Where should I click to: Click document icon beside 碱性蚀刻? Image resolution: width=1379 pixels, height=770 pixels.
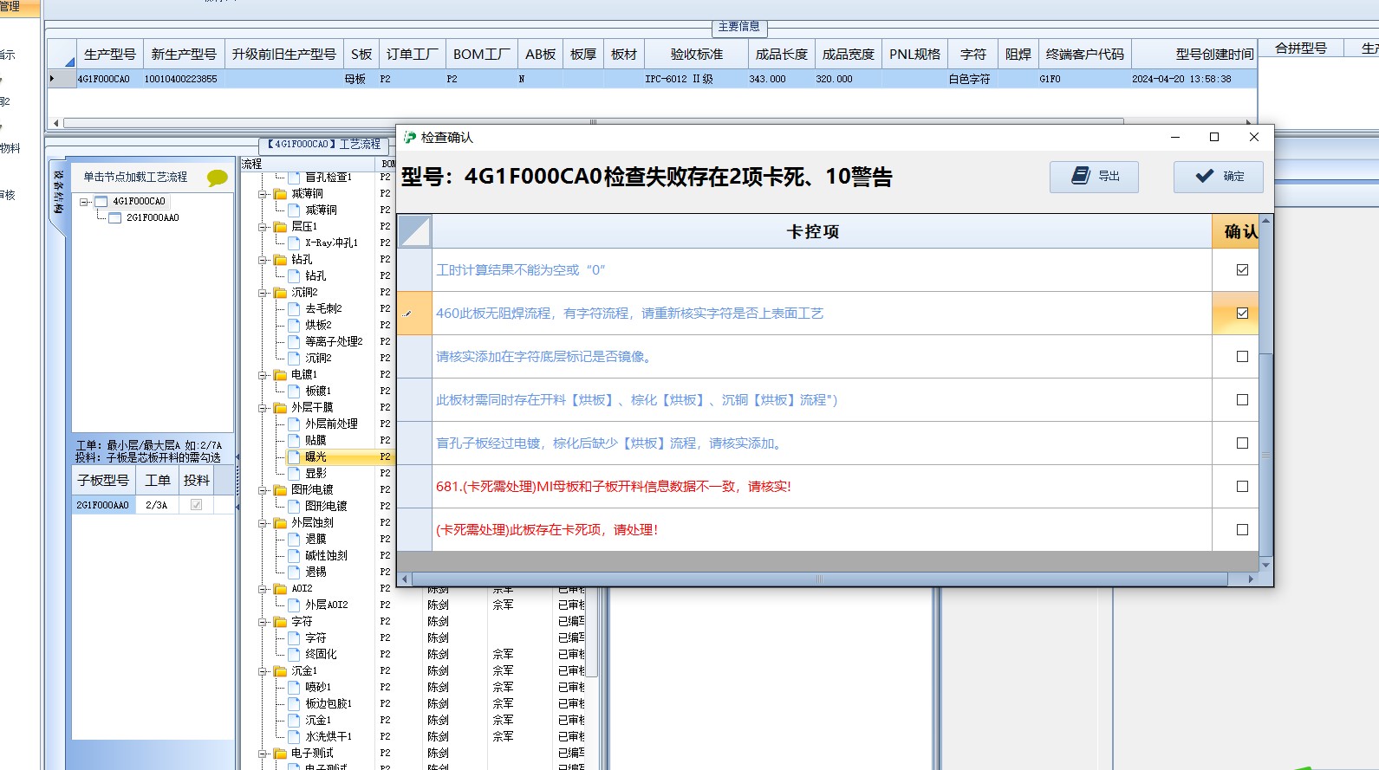pyautogui.click(x=294, y=556)
